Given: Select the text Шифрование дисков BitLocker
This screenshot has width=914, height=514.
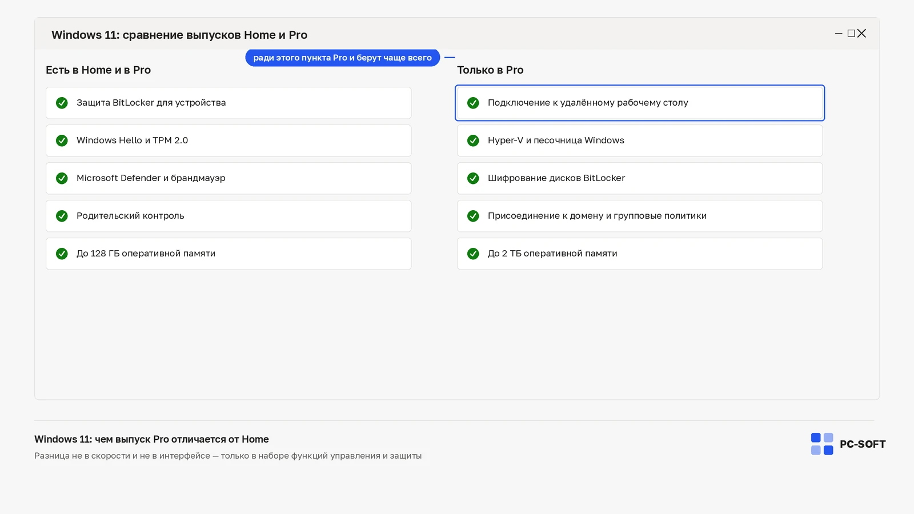Looking at the screenshot, I should coord(556,178).
